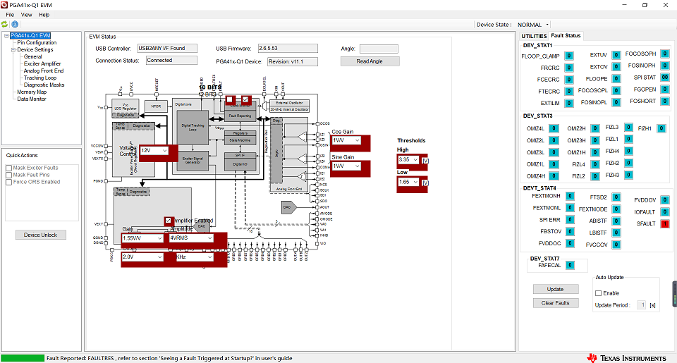Click the Clear Faults button
This screenshot has height=363, width=677.
555,303
